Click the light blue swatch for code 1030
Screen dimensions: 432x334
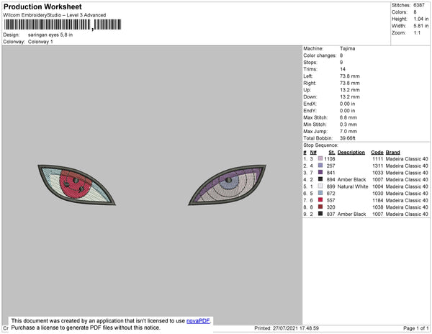(x=320, y=193)
